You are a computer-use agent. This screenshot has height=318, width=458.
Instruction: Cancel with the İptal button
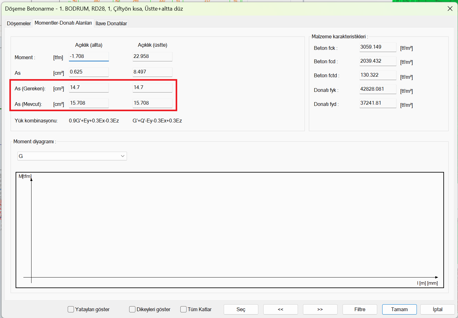coord(437,309)
